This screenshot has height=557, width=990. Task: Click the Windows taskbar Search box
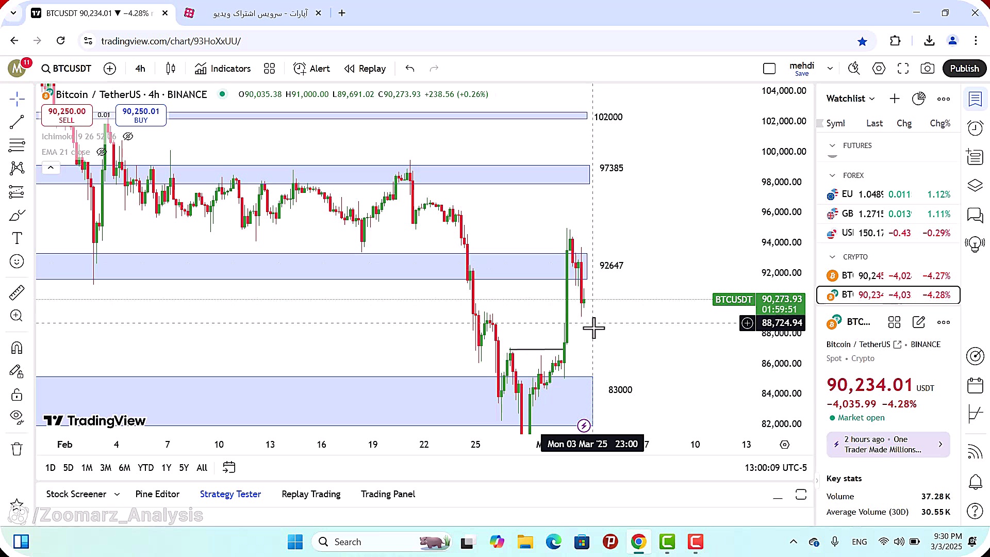pyautogui.click(x=382, y=542)
